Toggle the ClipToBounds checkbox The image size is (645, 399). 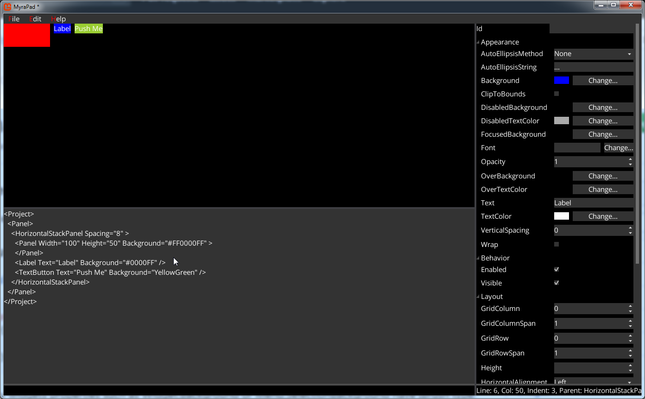(556, 94)
